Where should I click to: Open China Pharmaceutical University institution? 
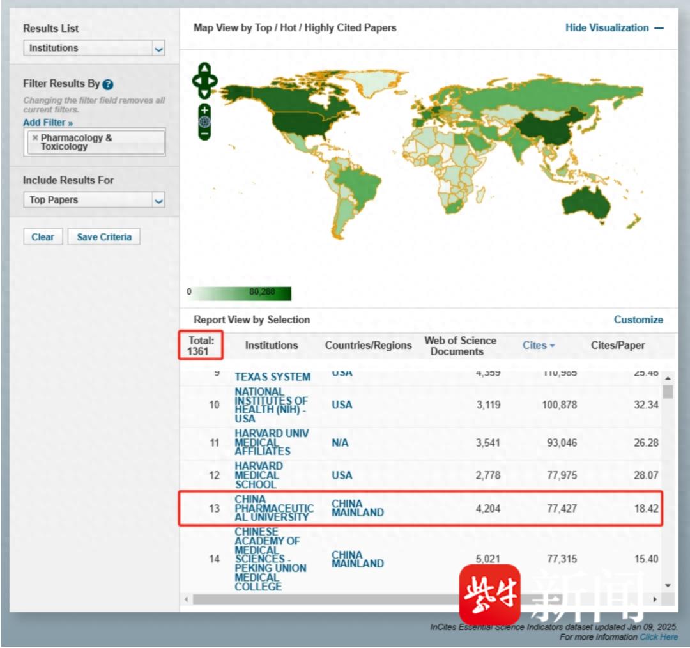pyautogui.click(x=274, y=509)
